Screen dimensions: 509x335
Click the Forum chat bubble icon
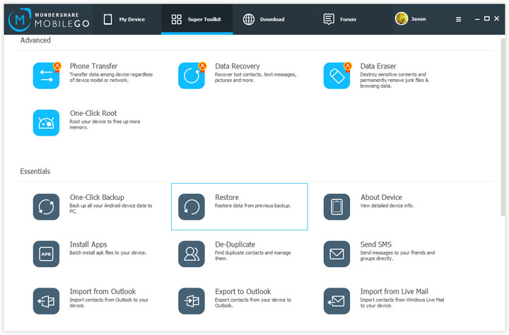coord(329,19)
